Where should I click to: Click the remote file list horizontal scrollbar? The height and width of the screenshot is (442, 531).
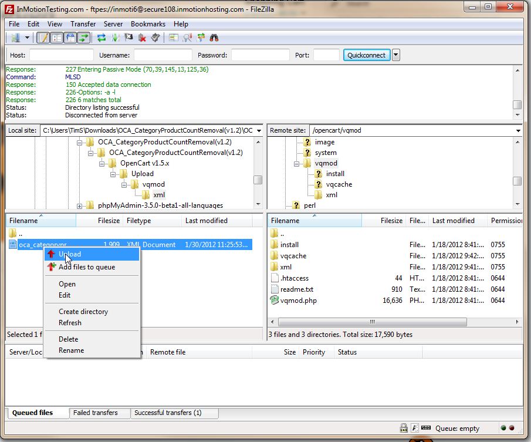click(x=372, y=322)
